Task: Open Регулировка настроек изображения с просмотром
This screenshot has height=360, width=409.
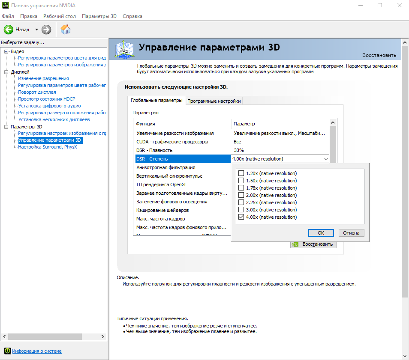Action: [62, 133]
